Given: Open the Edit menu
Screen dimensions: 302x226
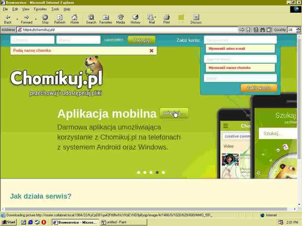Looking at the screenshot, I should coord(15,9).
